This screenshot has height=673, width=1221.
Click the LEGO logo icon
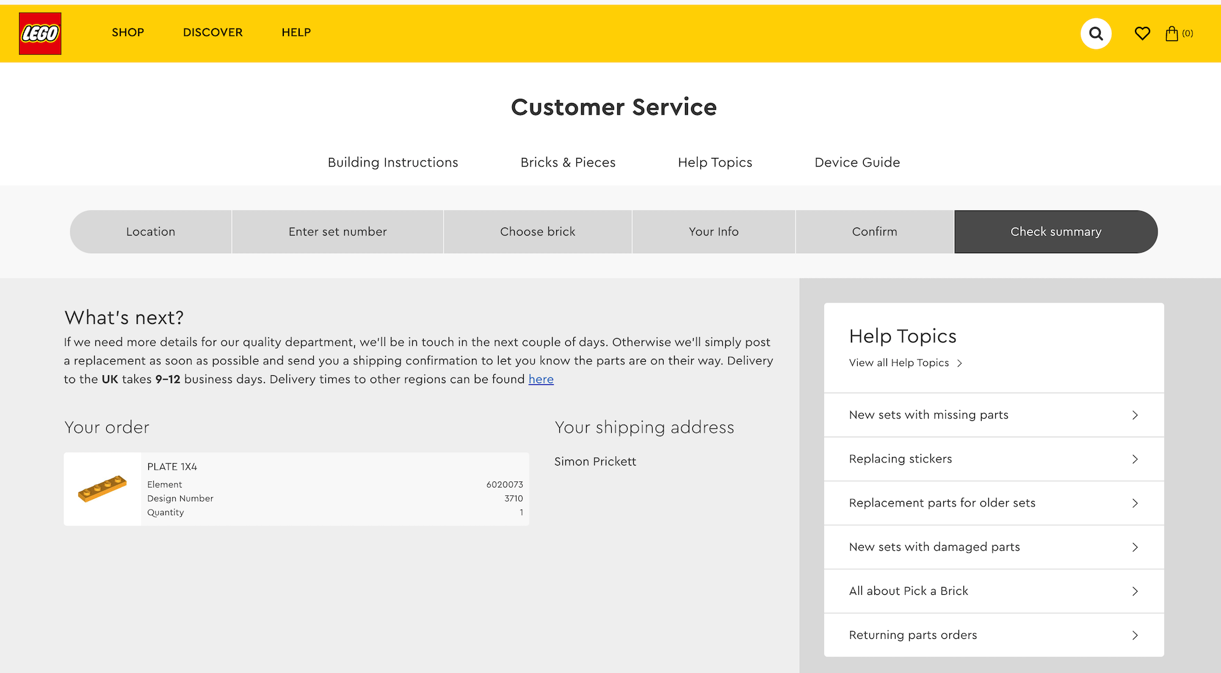(x=40, y=33)
